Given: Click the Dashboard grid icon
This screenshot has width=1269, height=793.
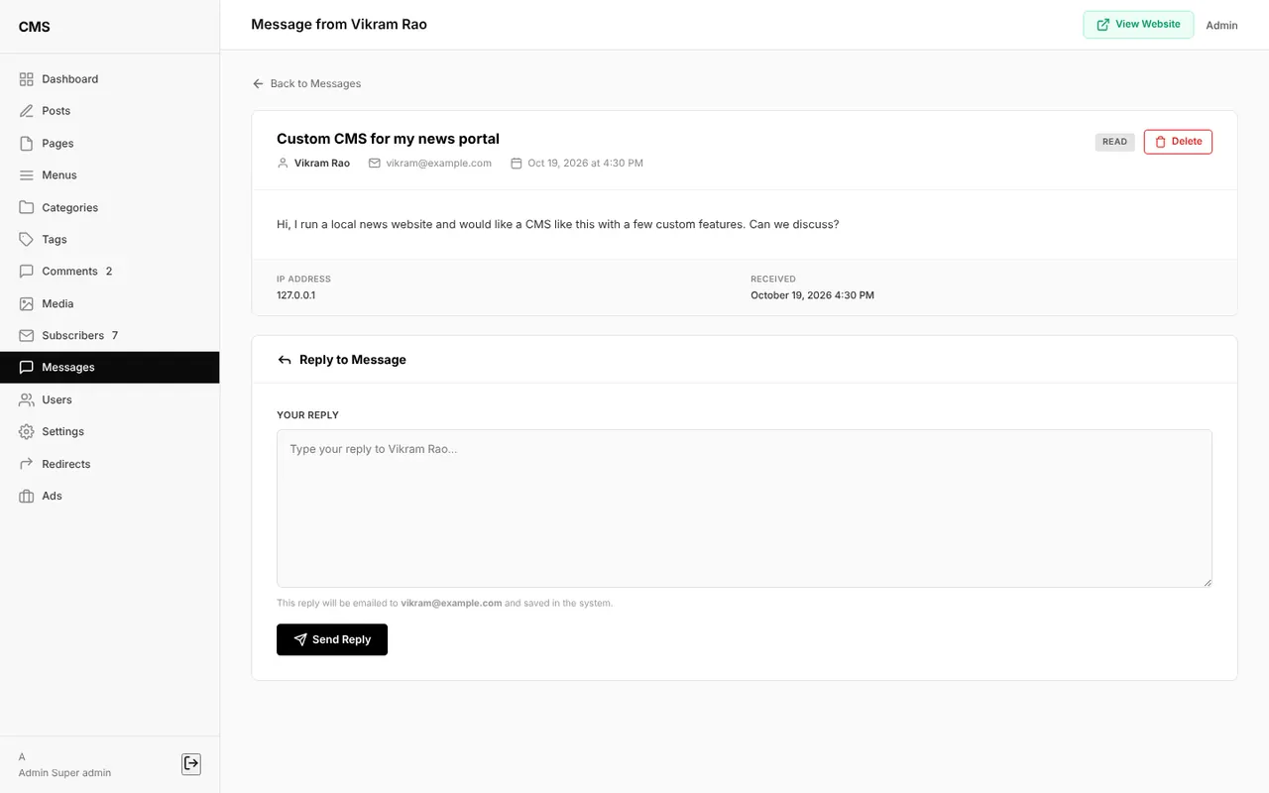Looking at the screenshot, I should (27, 79).
